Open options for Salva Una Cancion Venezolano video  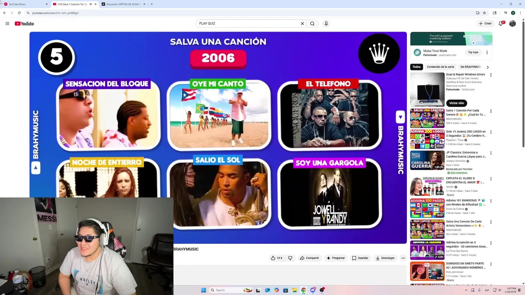click(x=491, y=222)
